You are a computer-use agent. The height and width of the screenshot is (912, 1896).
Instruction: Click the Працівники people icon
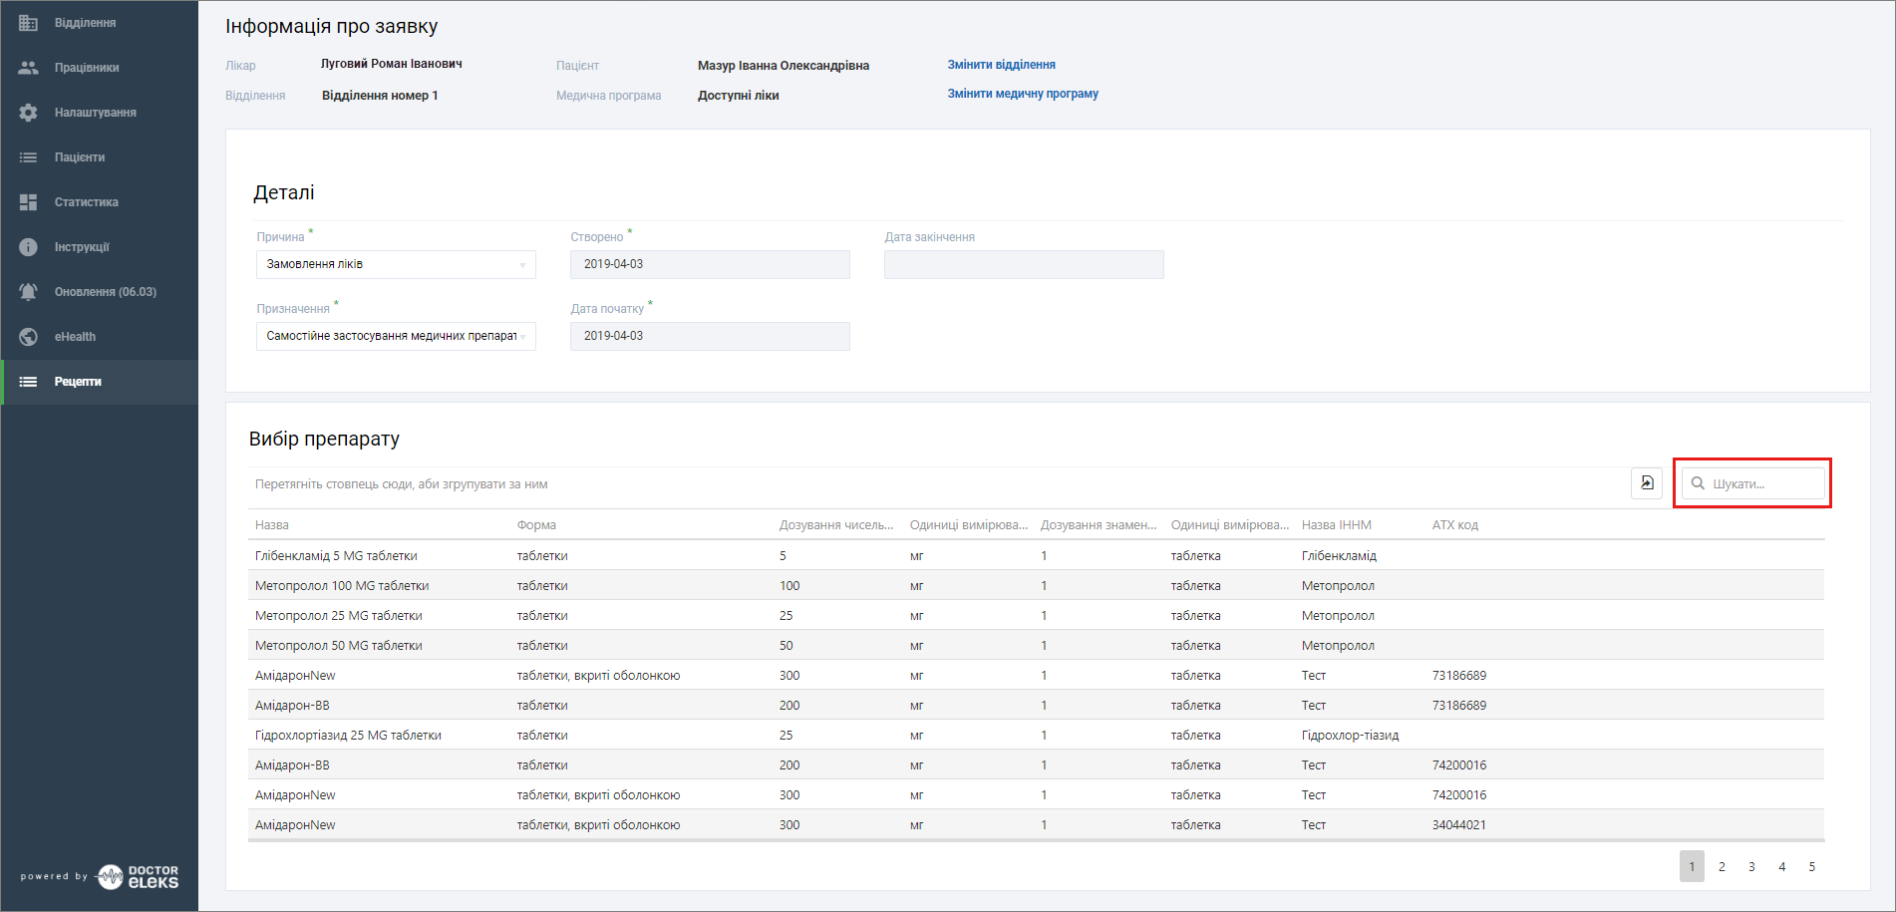[x=28, y=68]
